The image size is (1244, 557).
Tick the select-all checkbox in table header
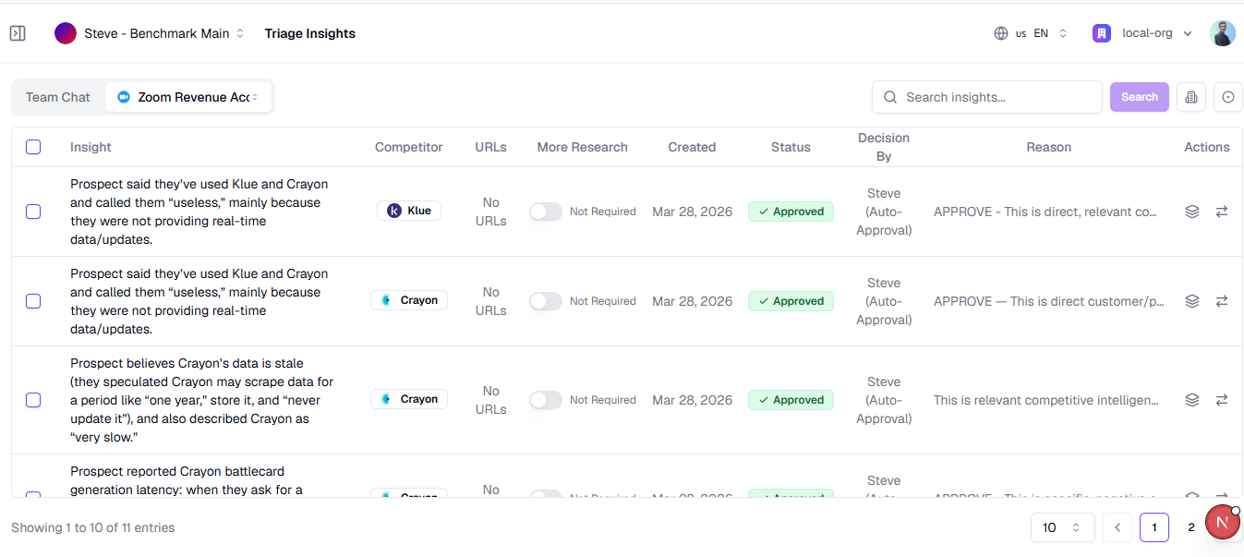33,147
